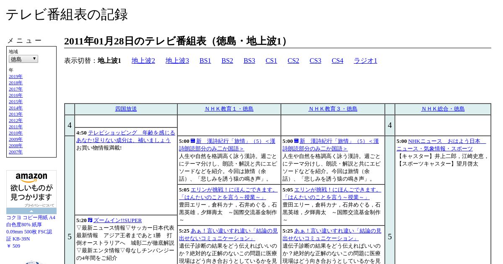Open the 2014年 archive link

(16, 108)
